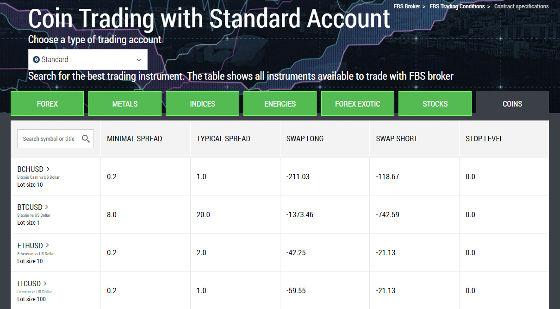Select the COINS tab
560x309 pixels.
coord(512,104)
